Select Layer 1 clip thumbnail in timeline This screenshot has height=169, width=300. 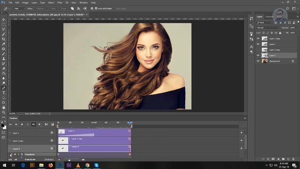pyautogui.click(x=61, y=131)
